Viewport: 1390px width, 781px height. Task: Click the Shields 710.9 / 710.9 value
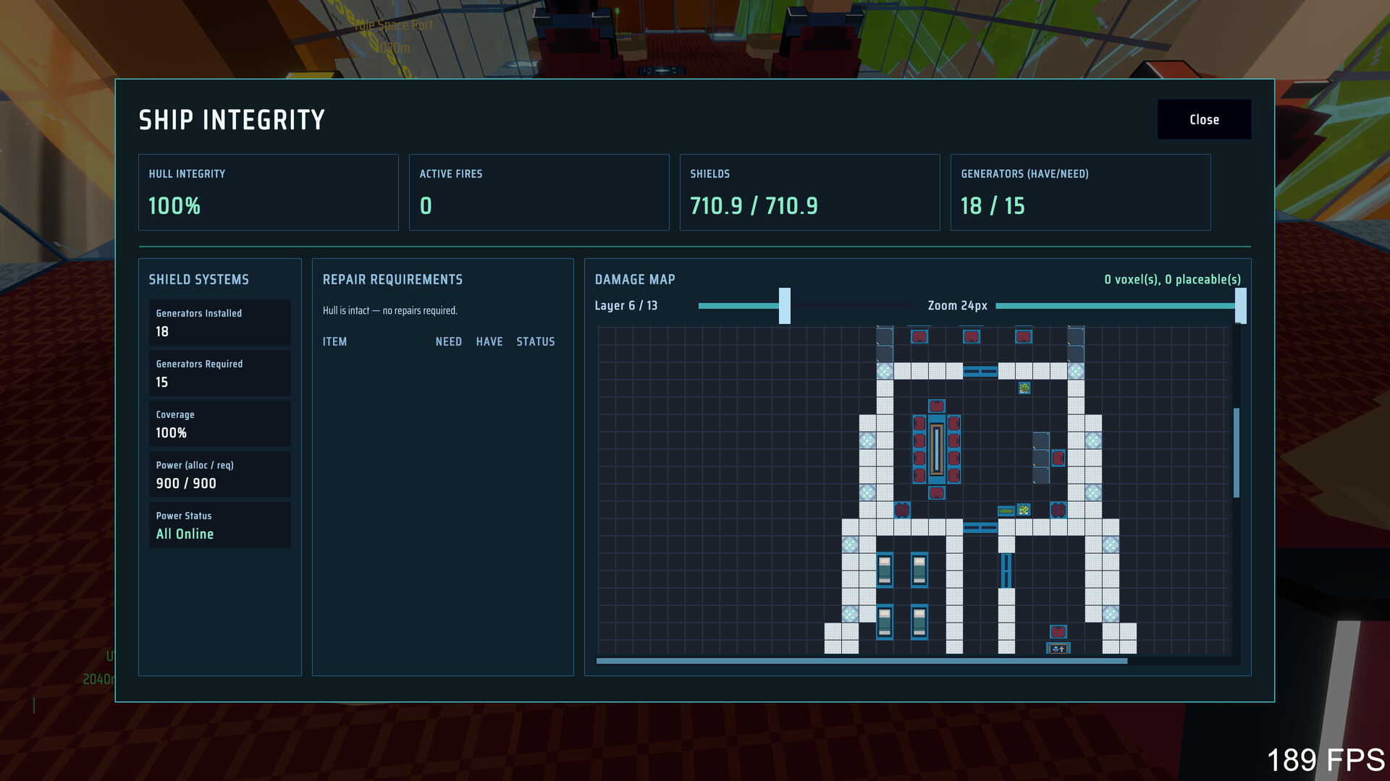pos(754,206)
